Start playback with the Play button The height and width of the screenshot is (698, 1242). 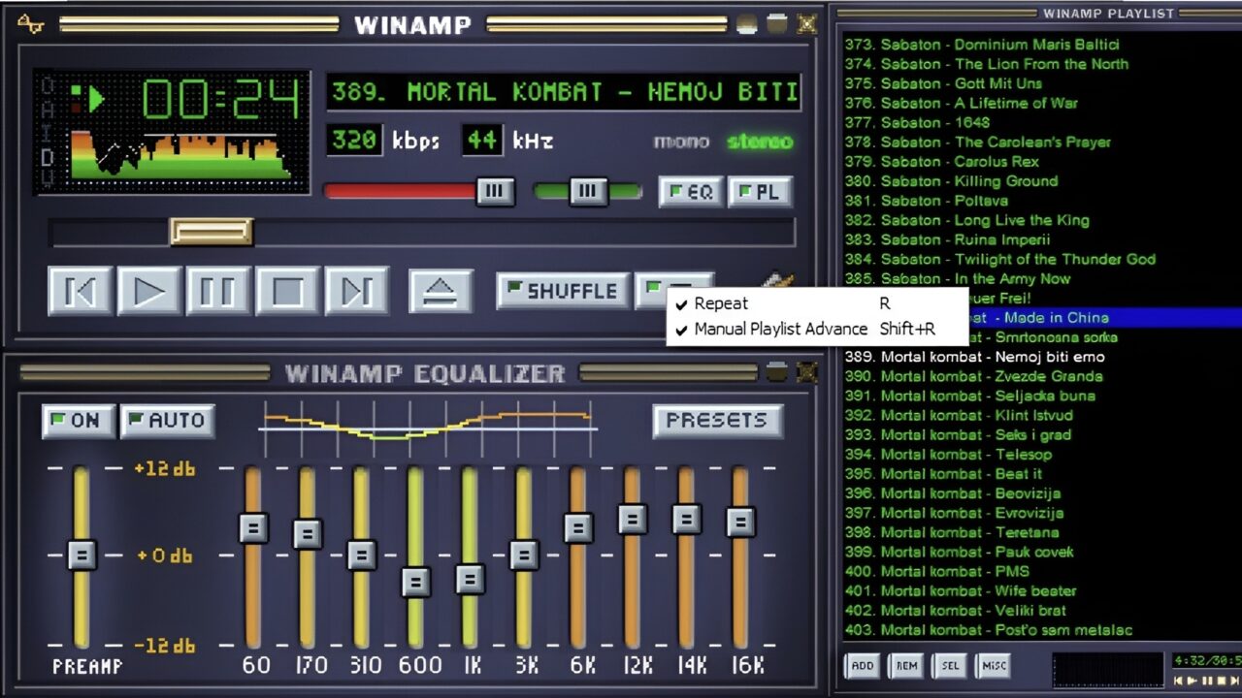pos(149,291)
